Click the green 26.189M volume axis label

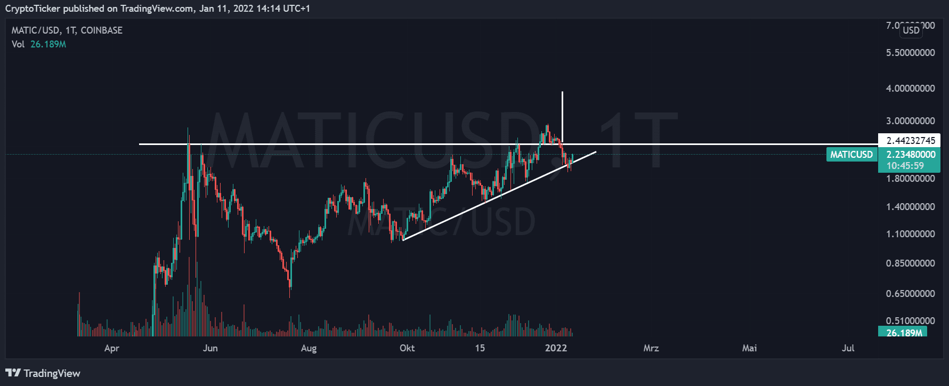(x=903, y=333)
